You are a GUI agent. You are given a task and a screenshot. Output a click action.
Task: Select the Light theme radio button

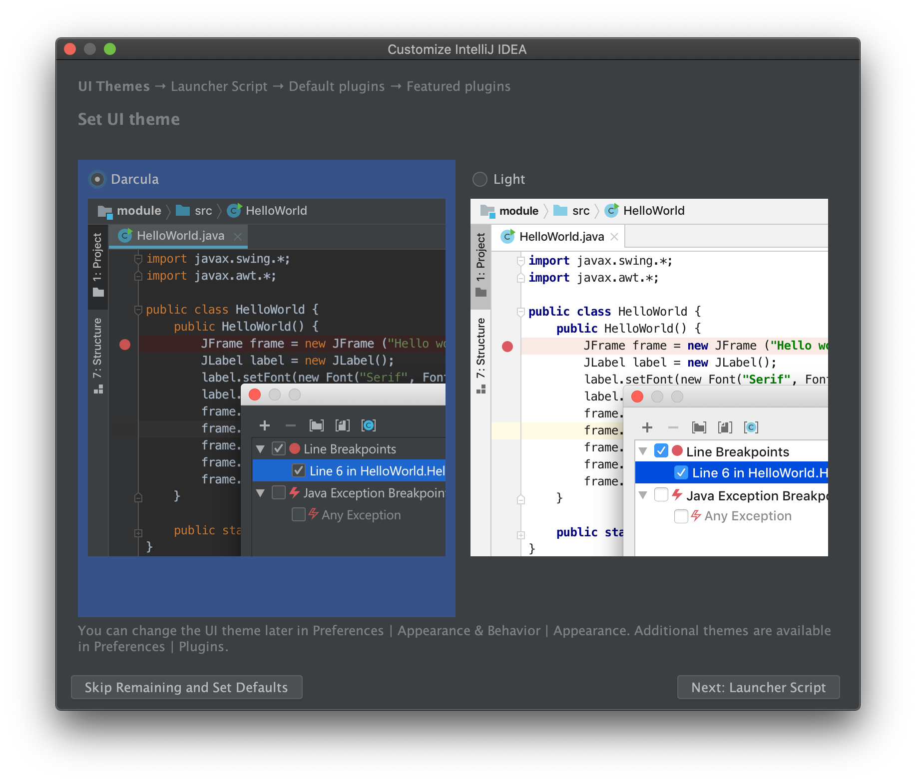[480, 179]
